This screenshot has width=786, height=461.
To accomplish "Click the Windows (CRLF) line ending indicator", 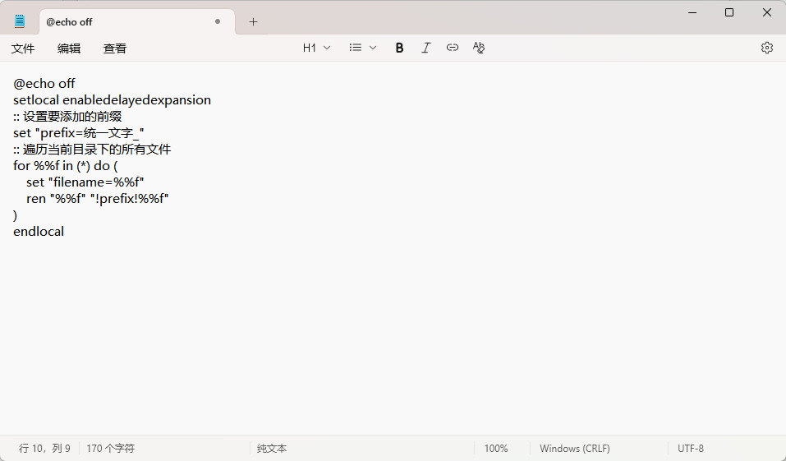I will pyautogui.click(x=575, y=448).
